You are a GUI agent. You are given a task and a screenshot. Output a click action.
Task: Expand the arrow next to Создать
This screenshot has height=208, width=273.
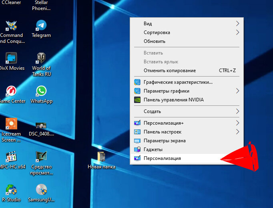[237, 111]
